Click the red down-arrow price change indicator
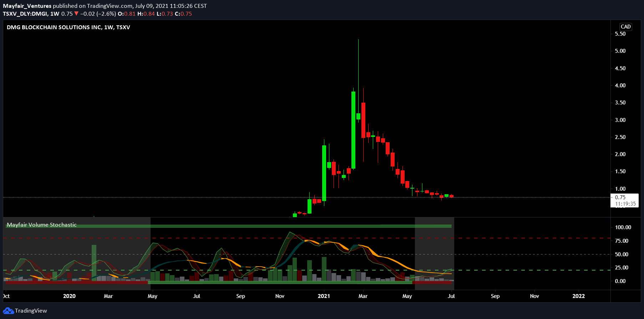The height and width of the screenshot is (319, 644). (76, 14)
